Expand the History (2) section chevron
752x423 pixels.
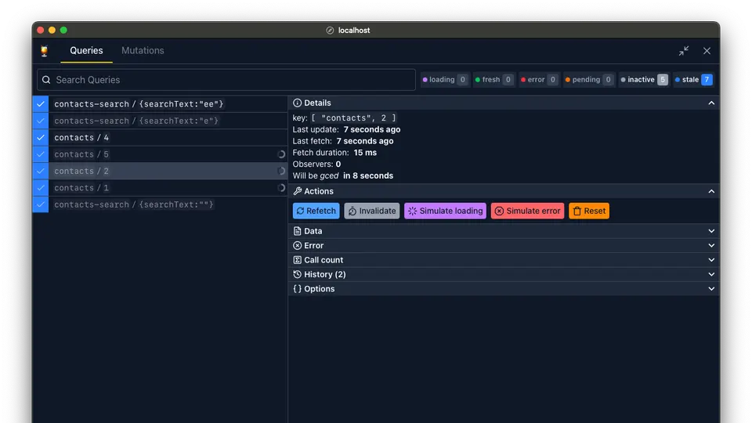point(711,274)
